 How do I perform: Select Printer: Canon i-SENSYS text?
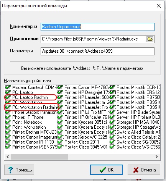(x=35, y=147)
